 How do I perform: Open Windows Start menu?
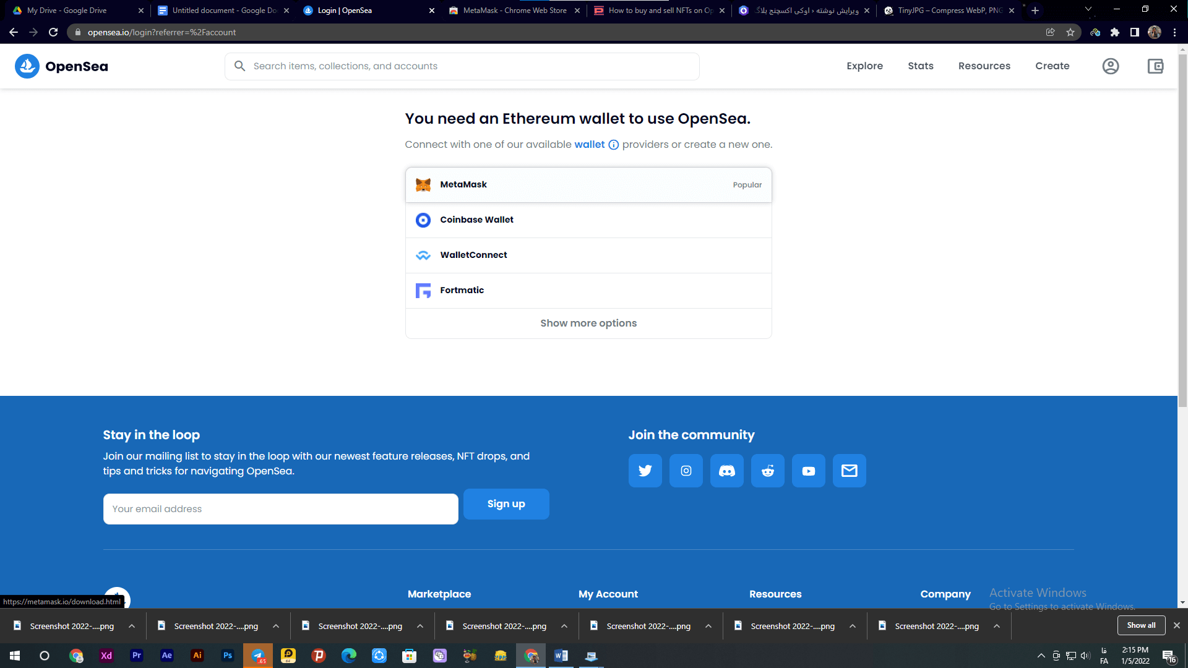point(15,656)
